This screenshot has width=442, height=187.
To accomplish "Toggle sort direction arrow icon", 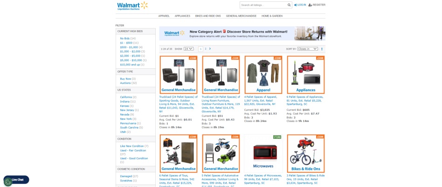I will point(322,49).
